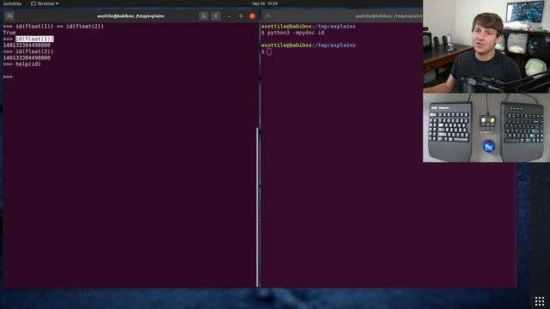
Task: Click 'python3 -mpydoc id' command text
Action: click(x=296, y=33)
